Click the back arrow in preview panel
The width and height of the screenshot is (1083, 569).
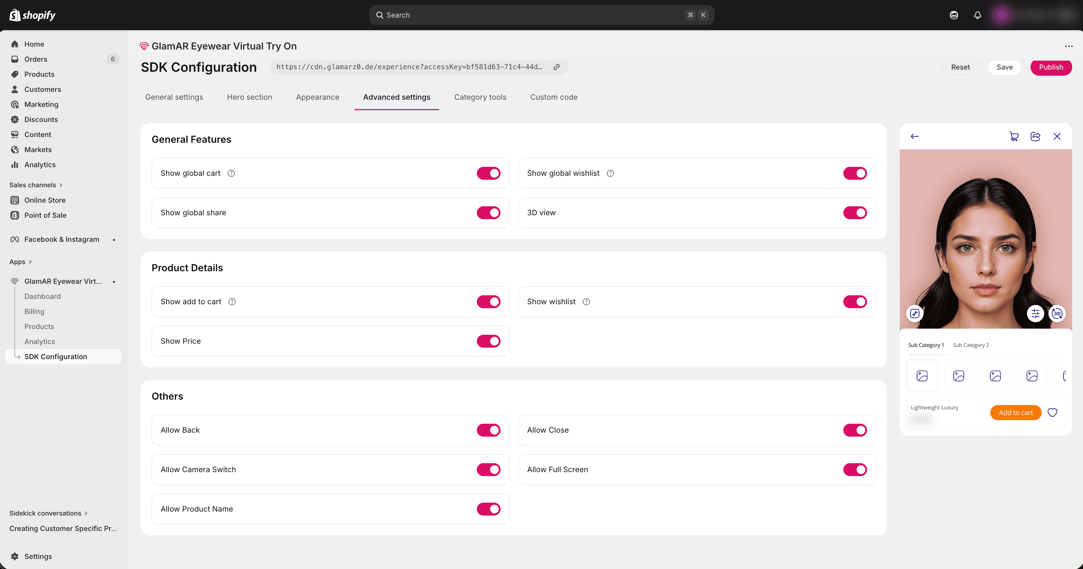(x=914, y=136)
